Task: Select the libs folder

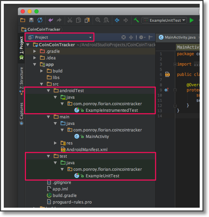Action: coord(53,78)
